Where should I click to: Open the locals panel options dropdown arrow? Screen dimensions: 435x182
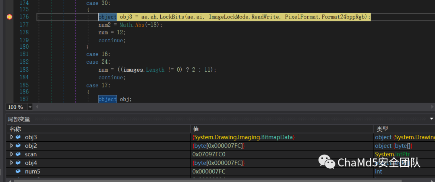pyautogui.click(x=431, y=119)
